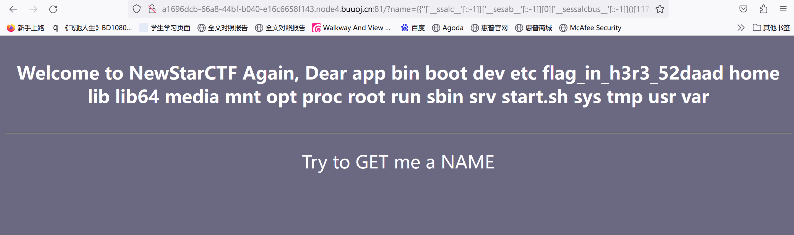Show more bookmarks with the chevron
794x235 pixels.
tap(741, 28)
